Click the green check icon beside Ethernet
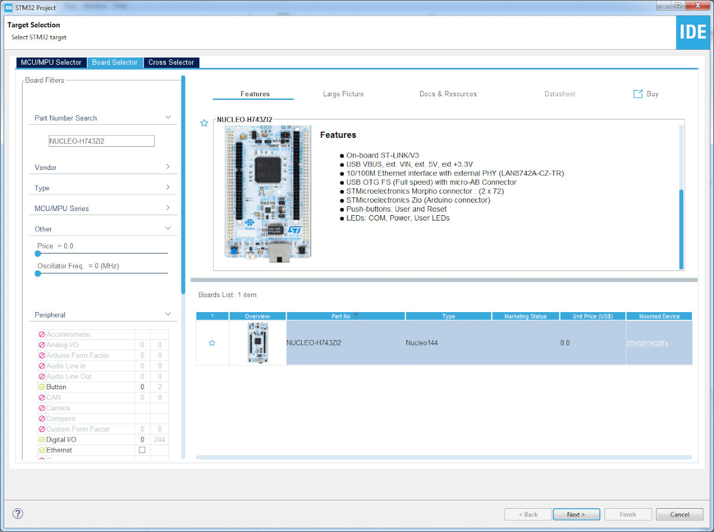Image resolution: width=714 pixels, height=532 pixels. pos(42,450)
